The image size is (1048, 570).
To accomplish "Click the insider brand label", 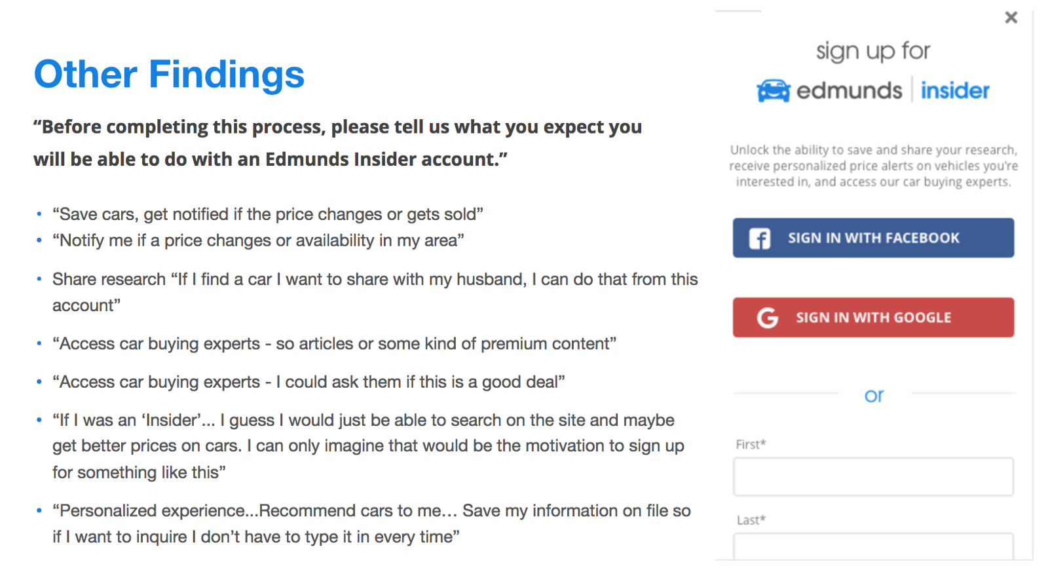I will click(955, 90).
